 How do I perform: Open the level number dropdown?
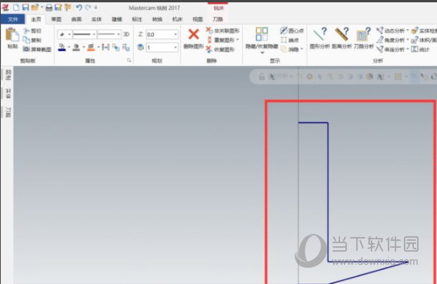pos(175,48)
